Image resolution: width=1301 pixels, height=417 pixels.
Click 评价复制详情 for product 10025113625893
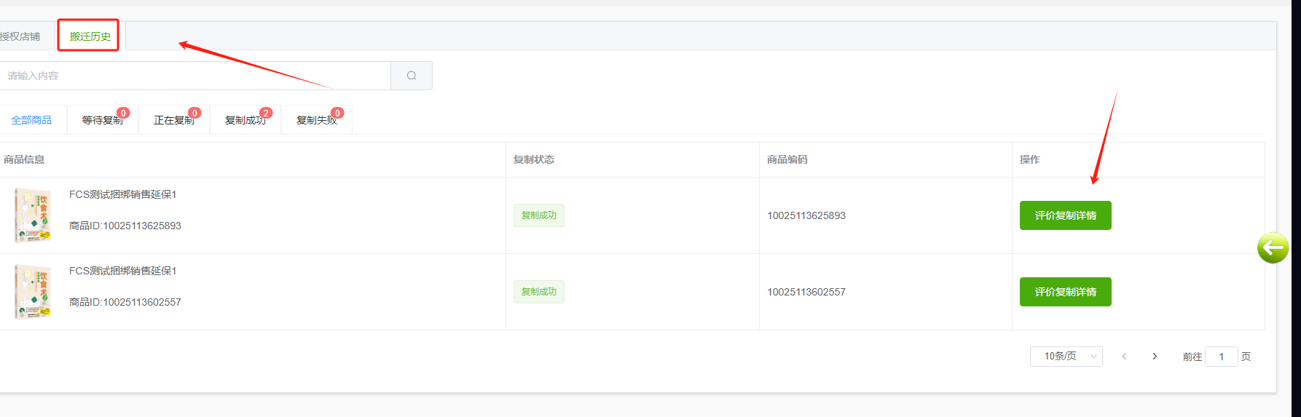tap(1065, 215)
